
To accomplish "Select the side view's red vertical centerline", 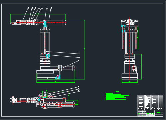I will coord(130,49).
